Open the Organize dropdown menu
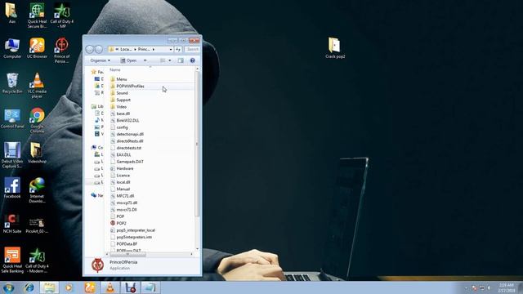The height and width of the screenshot is (294, 523). [100, 60]
